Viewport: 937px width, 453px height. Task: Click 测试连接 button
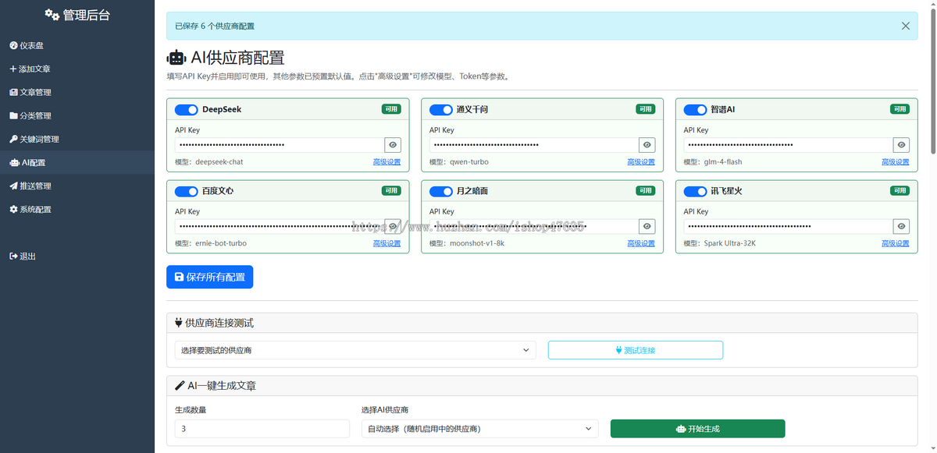[636, 350]
